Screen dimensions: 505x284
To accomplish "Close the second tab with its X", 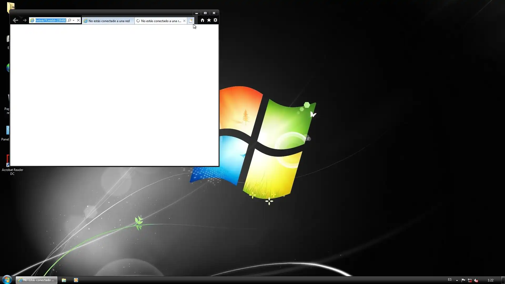I will coord(184,21).
